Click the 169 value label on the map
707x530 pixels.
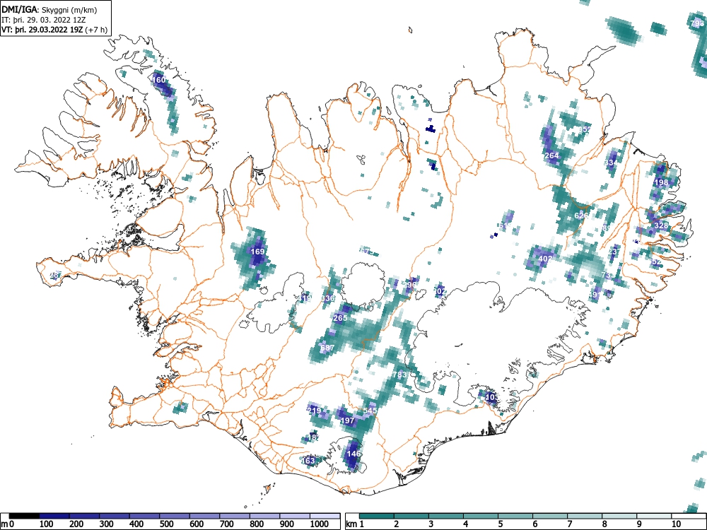(x=257, y=252)
